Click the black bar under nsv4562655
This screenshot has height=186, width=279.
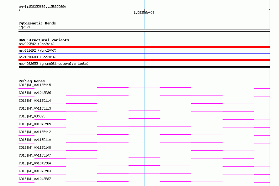click(144, 67)
